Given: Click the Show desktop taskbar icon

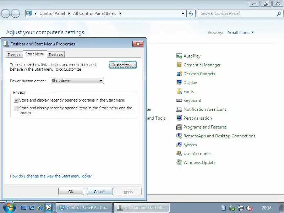Looking at the screenshot, I should click(23, 208).
